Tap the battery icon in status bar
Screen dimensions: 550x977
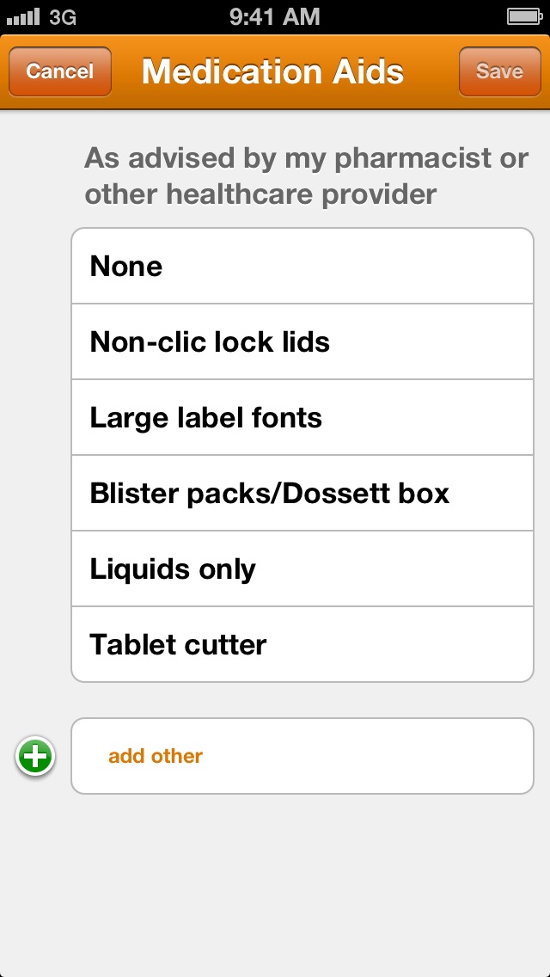(523, 16)
